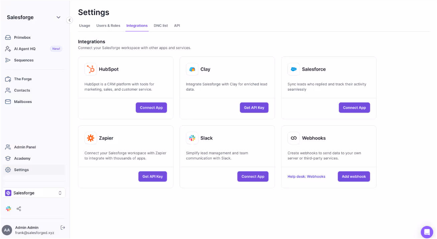437x239 pixels.
Task: Click frank@salesforged.xyz email text
Action: [x=34, y=233]
